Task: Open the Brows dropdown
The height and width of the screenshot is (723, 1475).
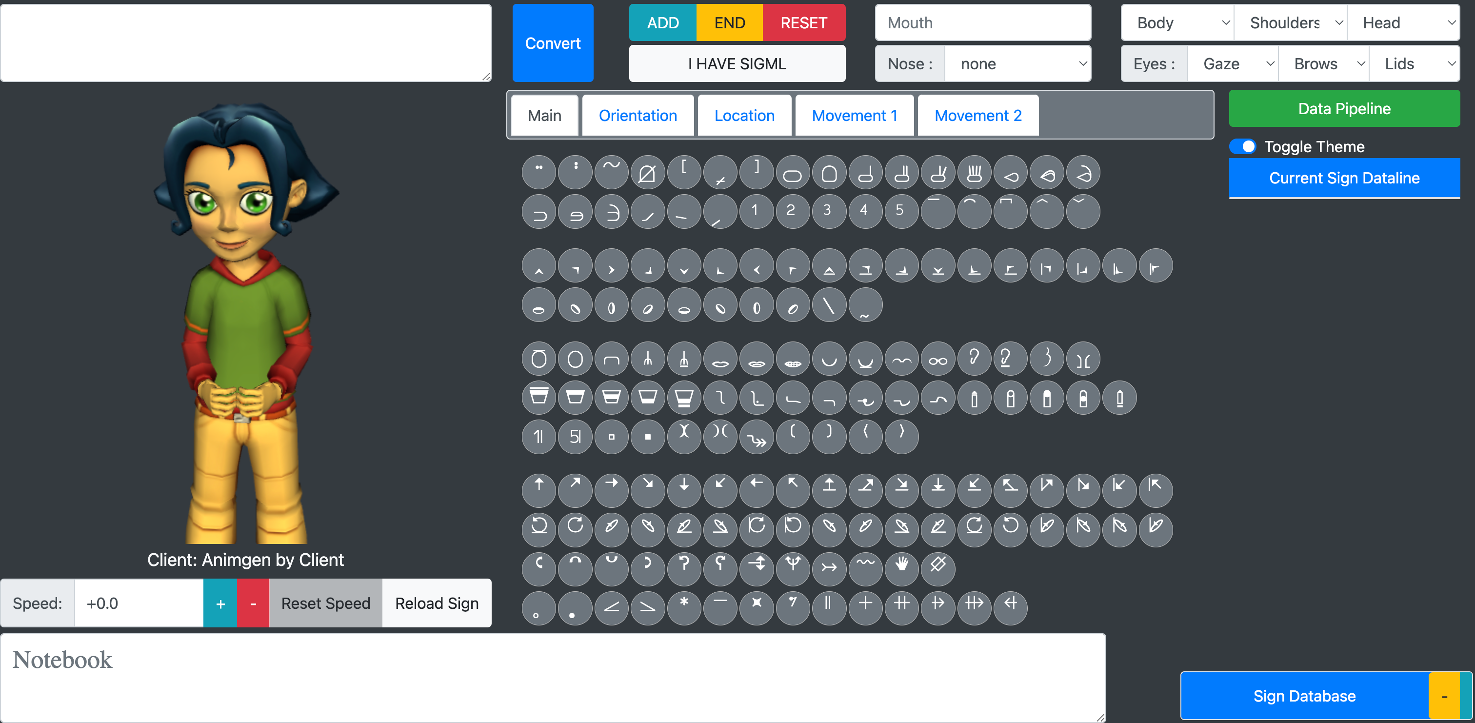Action: 1324,63
